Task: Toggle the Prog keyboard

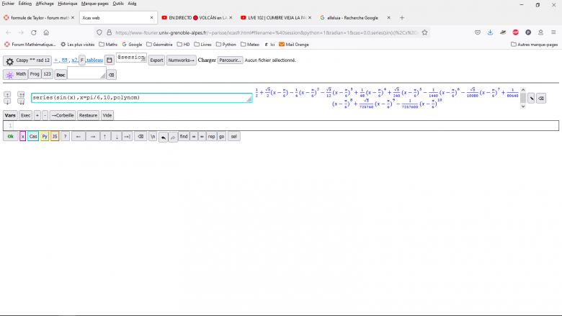Action: (x=35, y=74)
